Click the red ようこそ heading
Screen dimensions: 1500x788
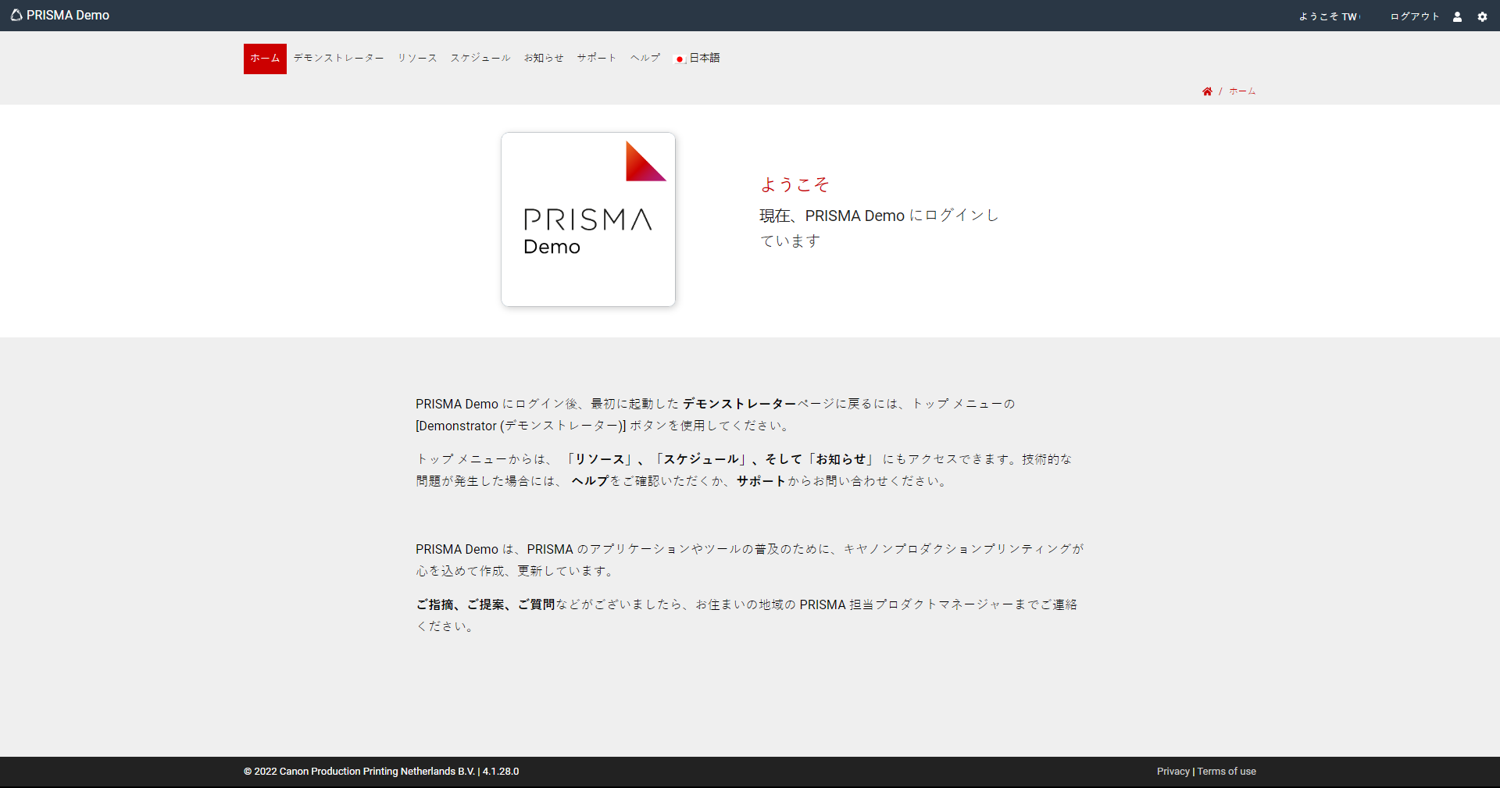[x=795, y=185]
